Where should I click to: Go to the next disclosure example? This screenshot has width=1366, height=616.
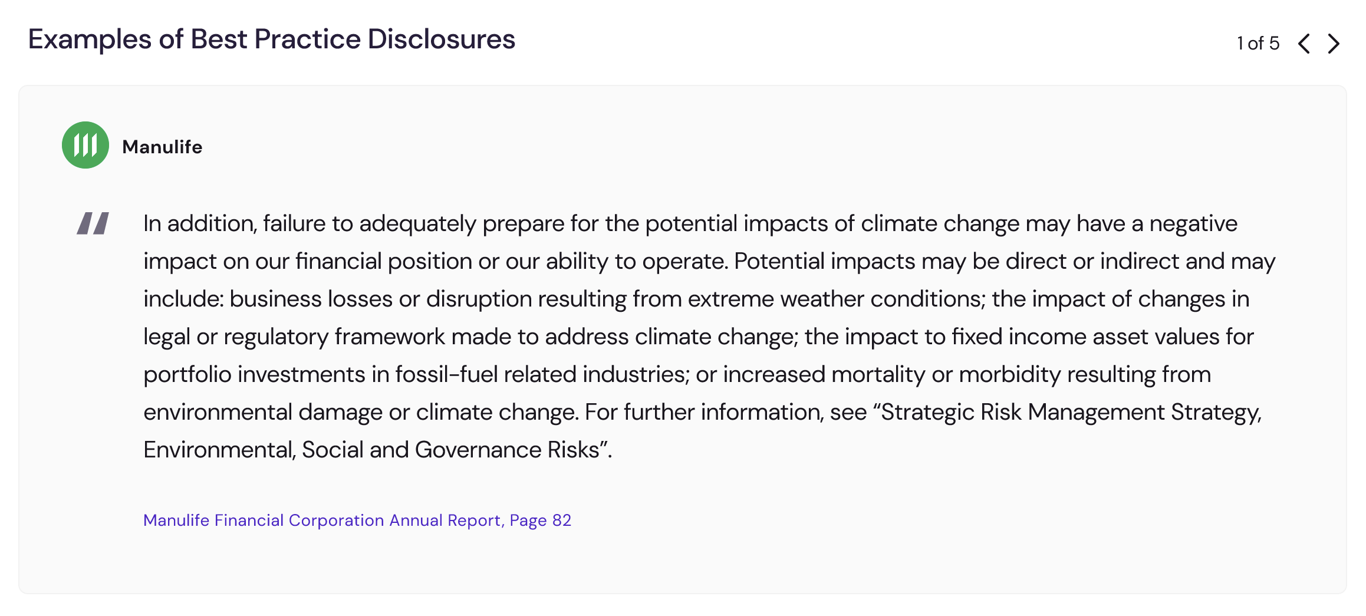pos(1334,44)
